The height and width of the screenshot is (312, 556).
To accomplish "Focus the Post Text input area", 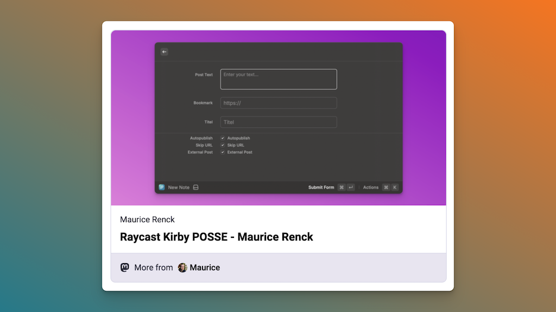I will [x=278, y=79].
